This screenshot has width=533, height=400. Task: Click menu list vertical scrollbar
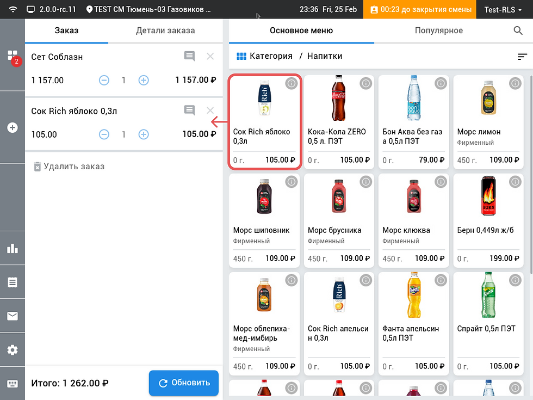(x=531, y=174)
